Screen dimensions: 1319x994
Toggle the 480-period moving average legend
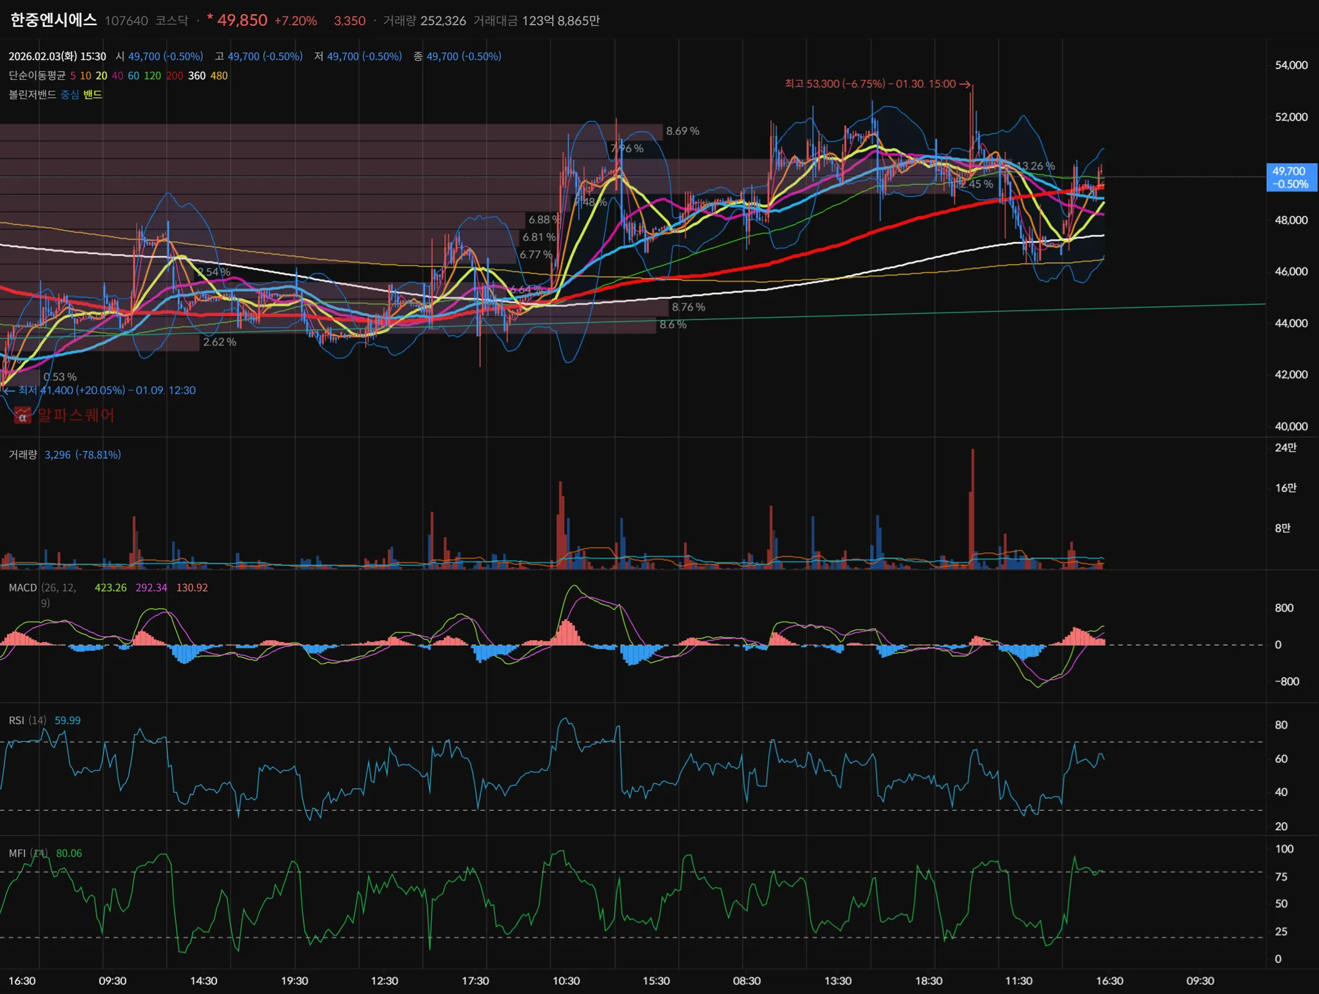(219, 76)
